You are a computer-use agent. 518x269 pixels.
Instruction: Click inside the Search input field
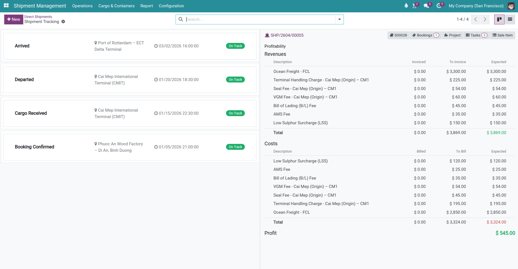coord(252,19)
